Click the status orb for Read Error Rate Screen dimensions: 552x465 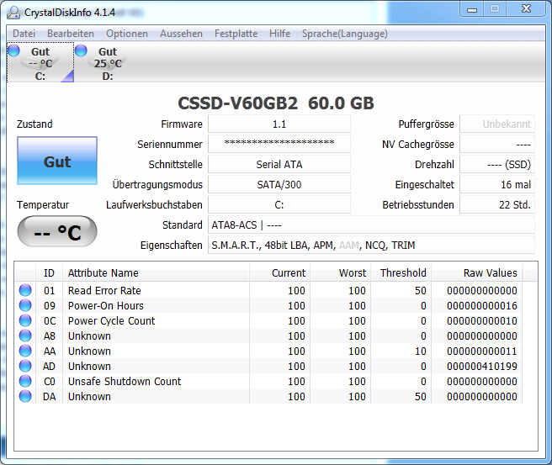25,290
